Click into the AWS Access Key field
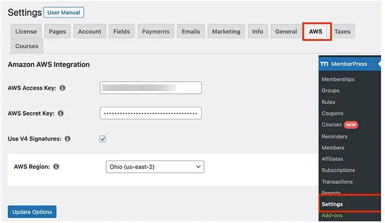385x223 pixels. [150, 88]
